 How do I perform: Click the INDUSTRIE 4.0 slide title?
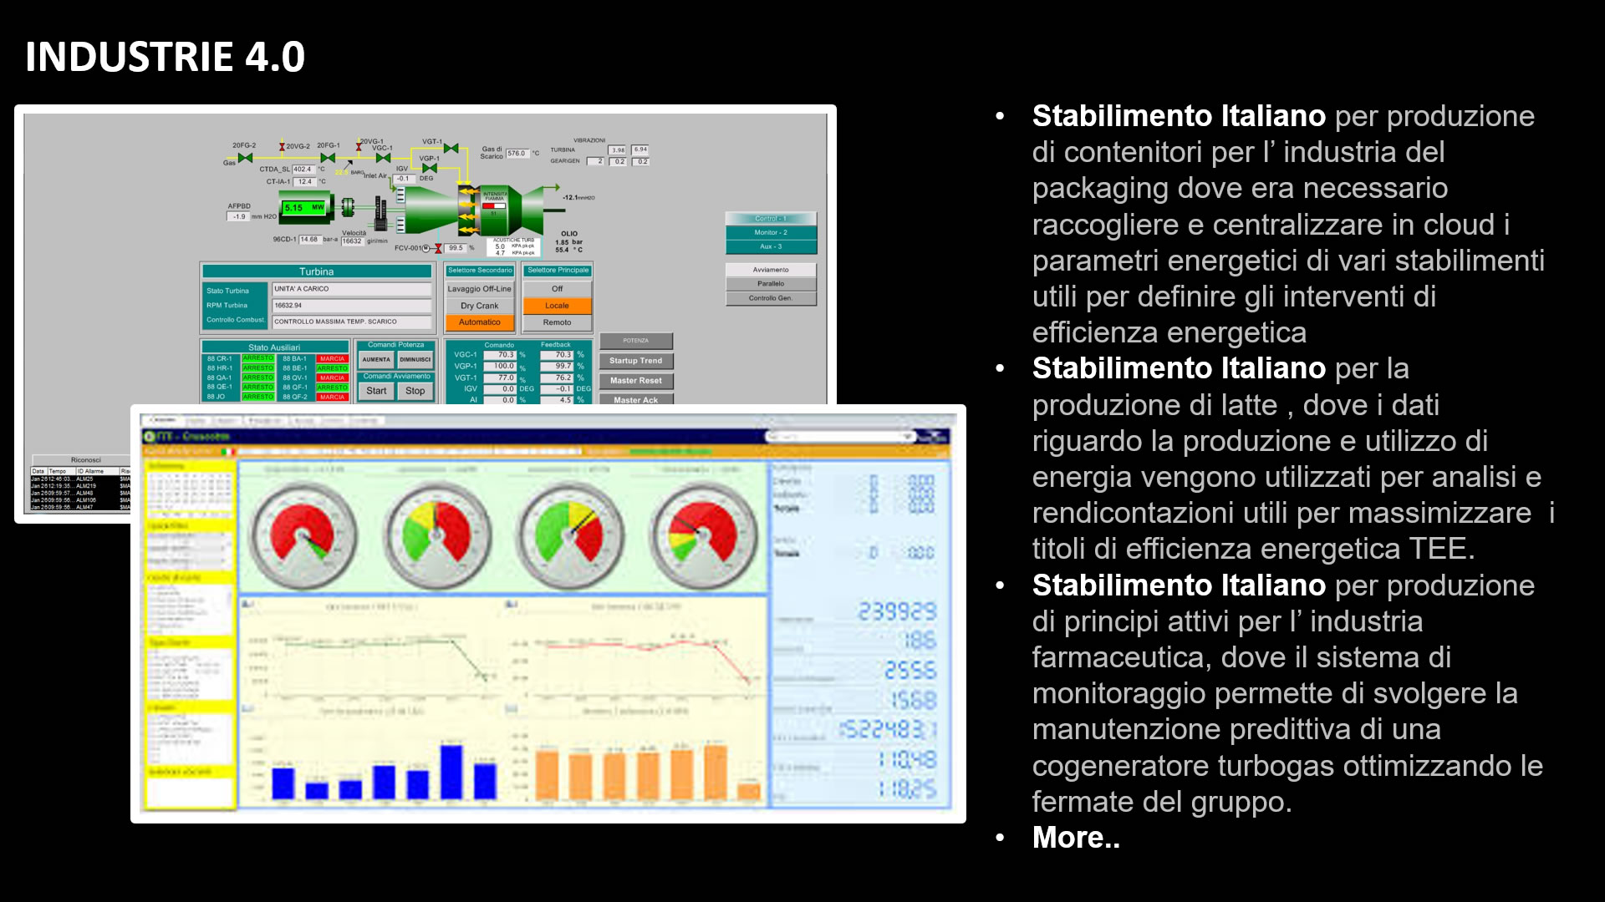click(x=165, y=57)
